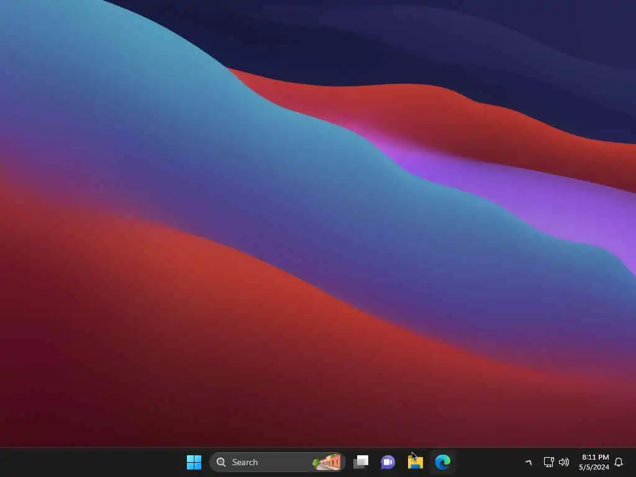This screenshot has width=636, height=477.
Task: Show hidden icons in the system tray
Action: (x=528, y=462)
